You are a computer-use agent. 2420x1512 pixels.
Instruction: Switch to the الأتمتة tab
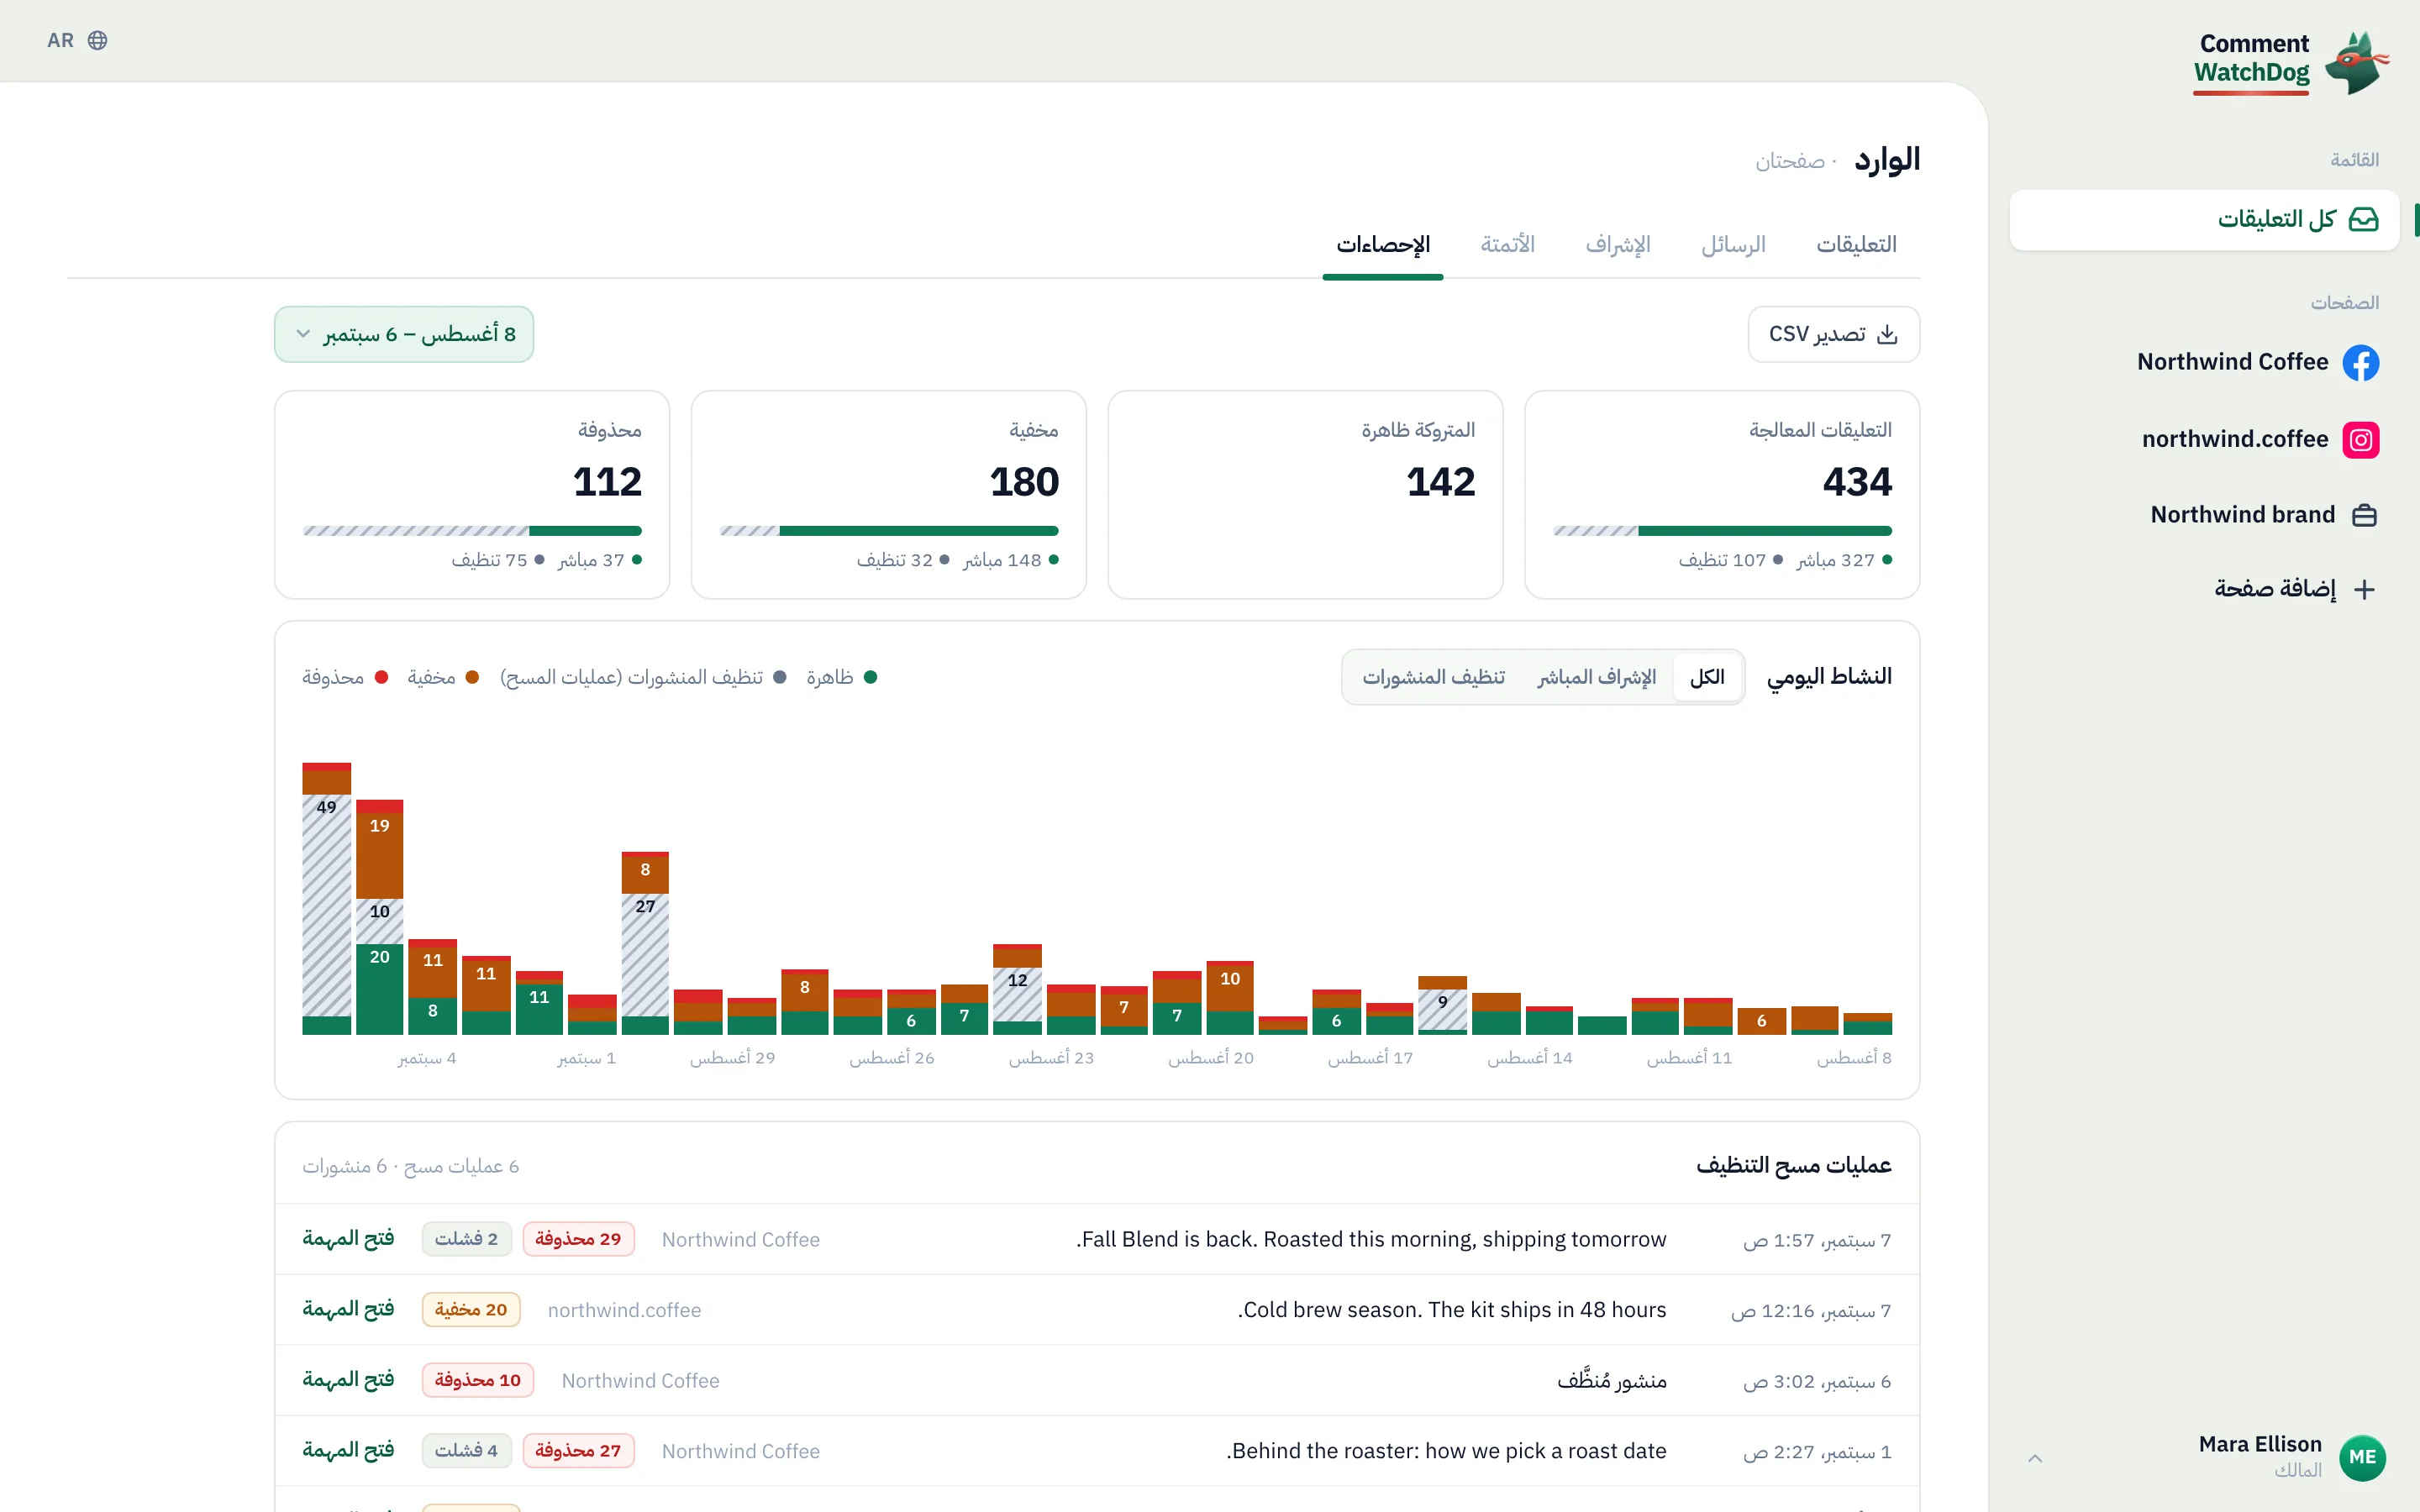pyautogui.click(x=1507, y=245)
